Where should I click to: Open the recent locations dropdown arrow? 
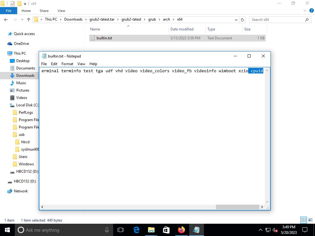[22, 20]
